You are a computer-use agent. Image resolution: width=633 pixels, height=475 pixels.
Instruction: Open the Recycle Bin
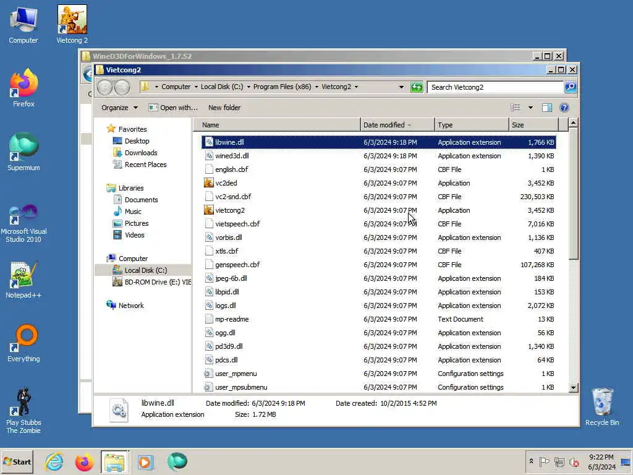pyautogui.click(x=602, y=407)
